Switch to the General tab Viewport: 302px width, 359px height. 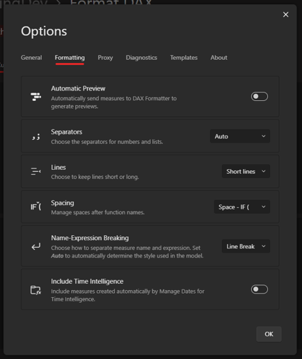coord(31,58)
